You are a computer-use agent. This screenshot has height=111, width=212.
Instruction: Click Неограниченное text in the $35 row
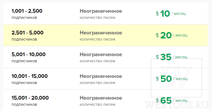click(101, 55)
